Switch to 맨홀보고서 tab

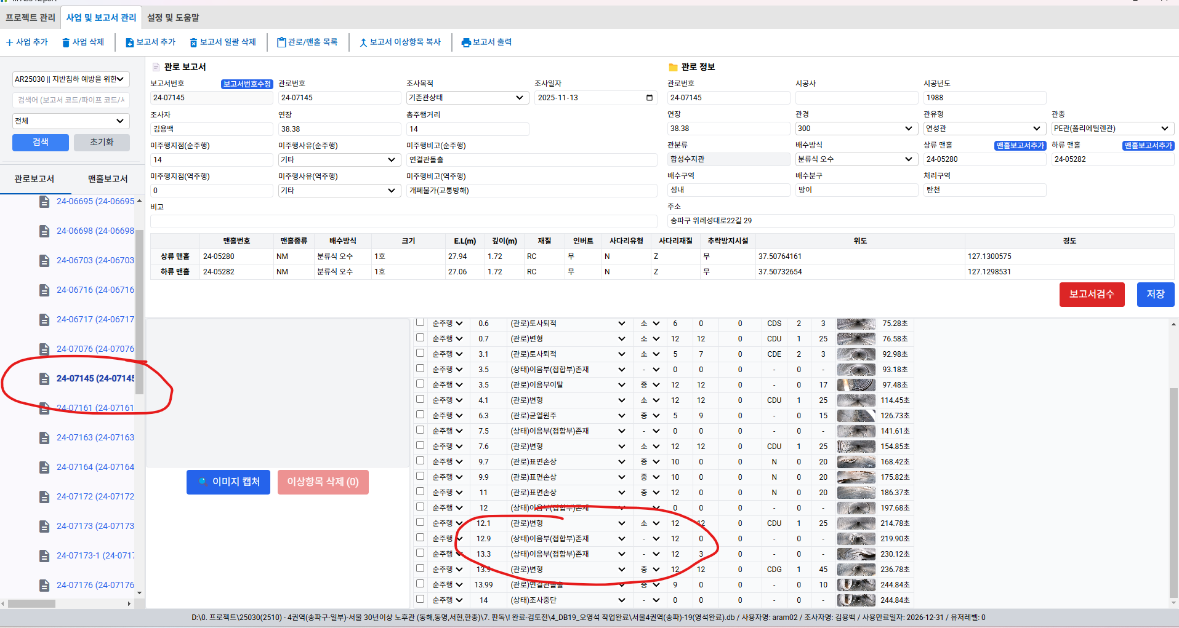pos(108,179)
